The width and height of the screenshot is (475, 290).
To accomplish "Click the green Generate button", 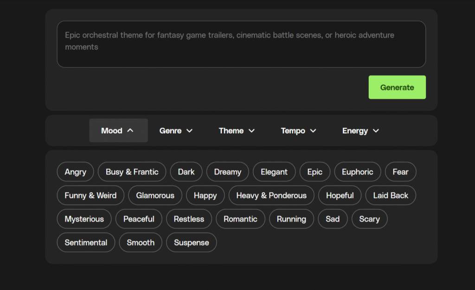I will pyautogui.click(x=397, y=87).
